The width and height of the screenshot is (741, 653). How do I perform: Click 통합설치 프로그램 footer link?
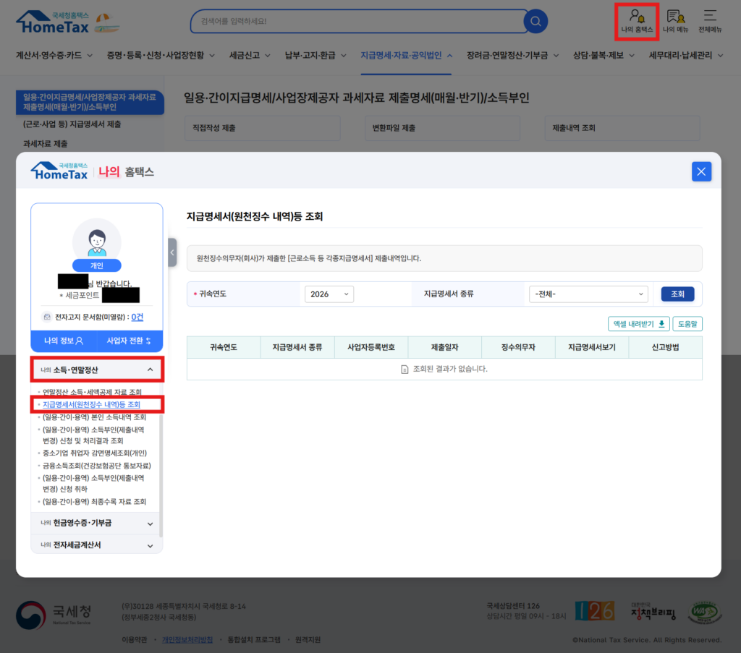254,640
